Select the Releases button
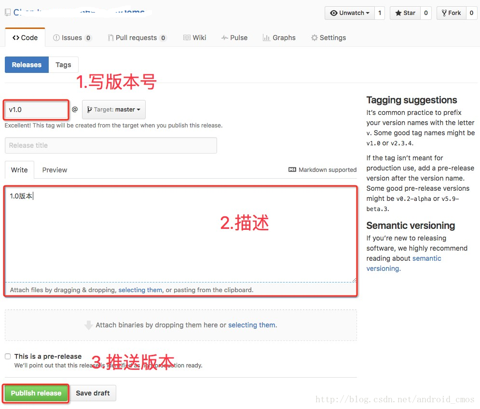This screenshot has height=409, width=480. 27,65
